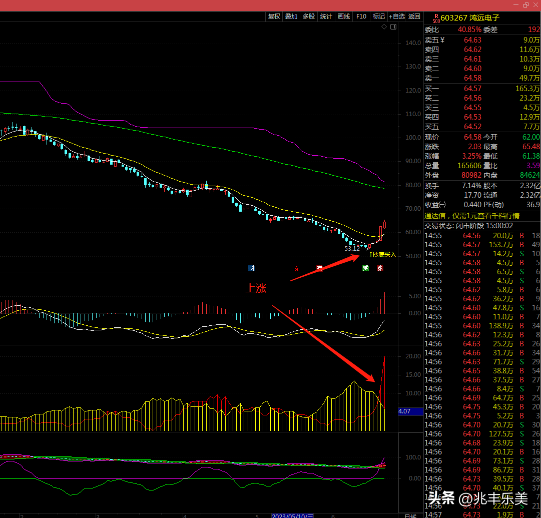Click the green 减 marker on chart

click(x=365, y=268)
